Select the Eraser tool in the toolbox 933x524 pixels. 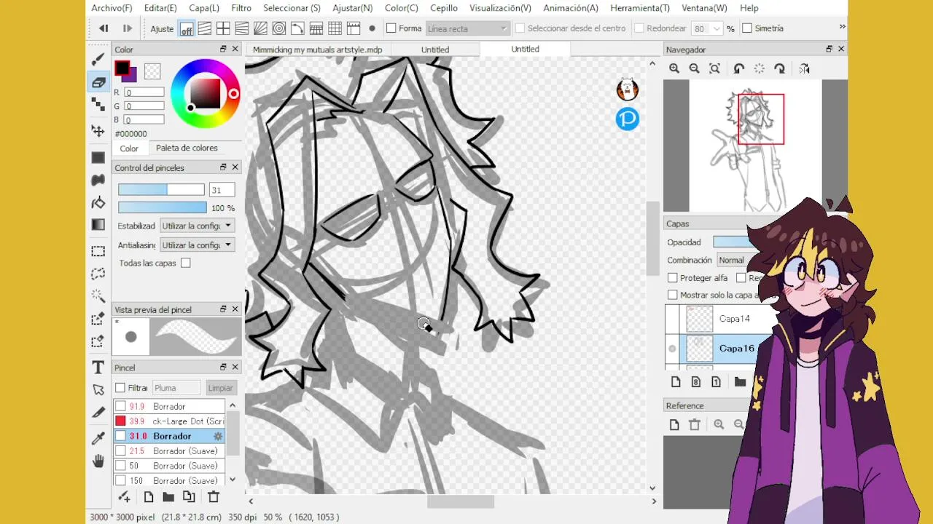pyautogui.click(x=98, y=82)
